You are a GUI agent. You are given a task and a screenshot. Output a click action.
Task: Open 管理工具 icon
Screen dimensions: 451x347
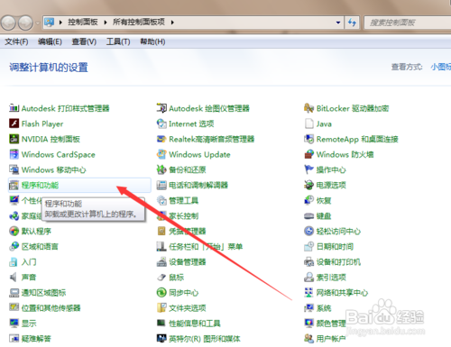[x=161, y=200]
